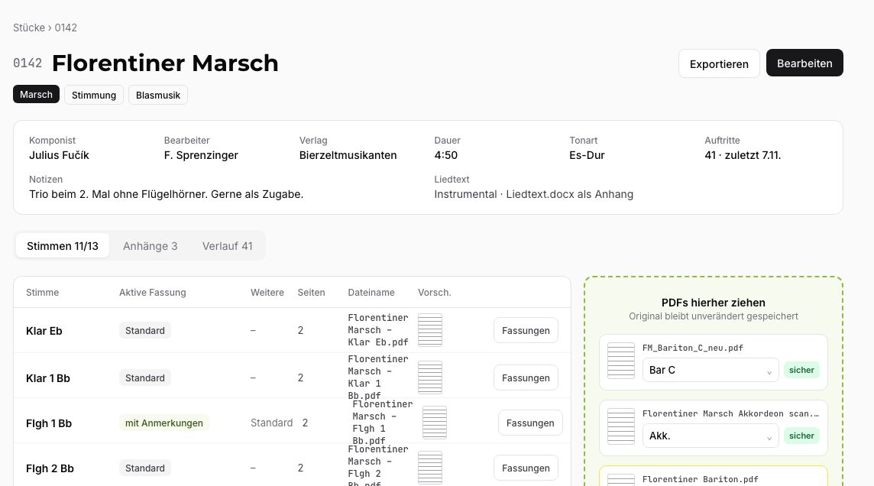Open Fassungen for Flgh 2 Bb
Viewport: 874px width, 486px height.
526,468
